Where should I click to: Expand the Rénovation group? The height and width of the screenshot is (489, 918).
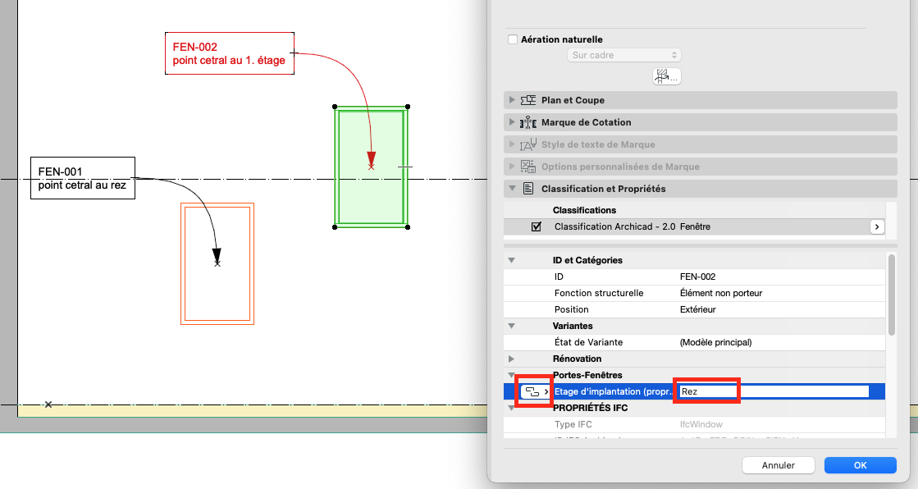click(x=512, y=359)
